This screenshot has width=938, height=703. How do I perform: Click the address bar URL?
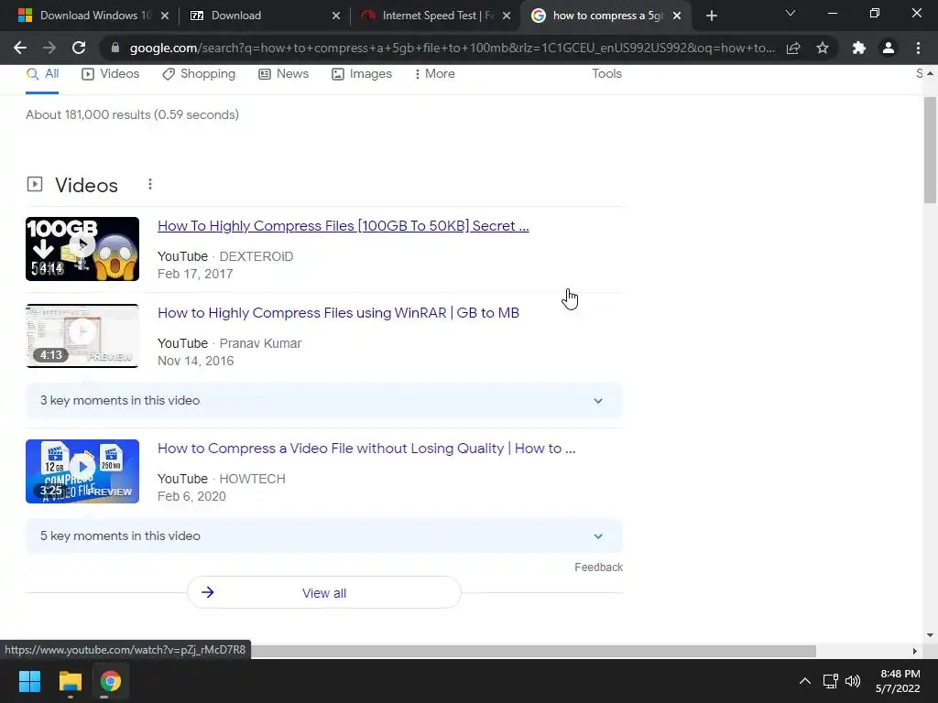click(x=452, y=48)
